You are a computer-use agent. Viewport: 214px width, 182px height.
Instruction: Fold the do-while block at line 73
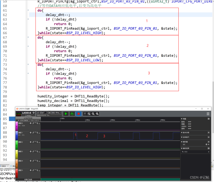(28, 64)
